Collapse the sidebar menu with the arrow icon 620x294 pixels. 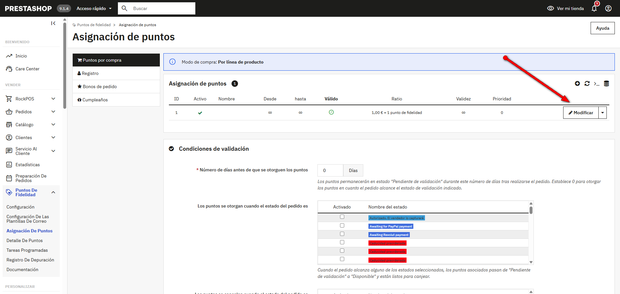coord(53,23)
